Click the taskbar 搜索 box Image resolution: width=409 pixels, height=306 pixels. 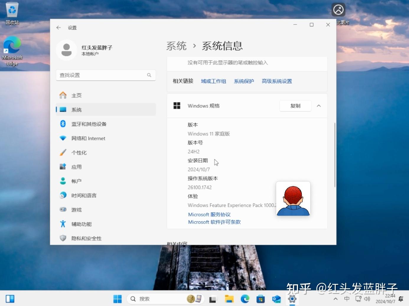click(x=165, y=299)
